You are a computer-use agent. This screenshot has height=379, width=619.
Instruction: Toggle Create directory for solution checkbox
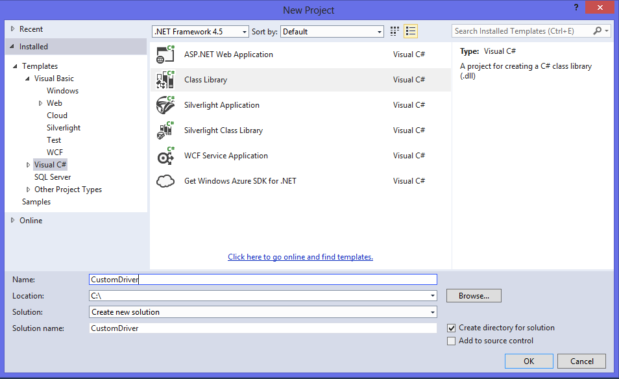451,328
